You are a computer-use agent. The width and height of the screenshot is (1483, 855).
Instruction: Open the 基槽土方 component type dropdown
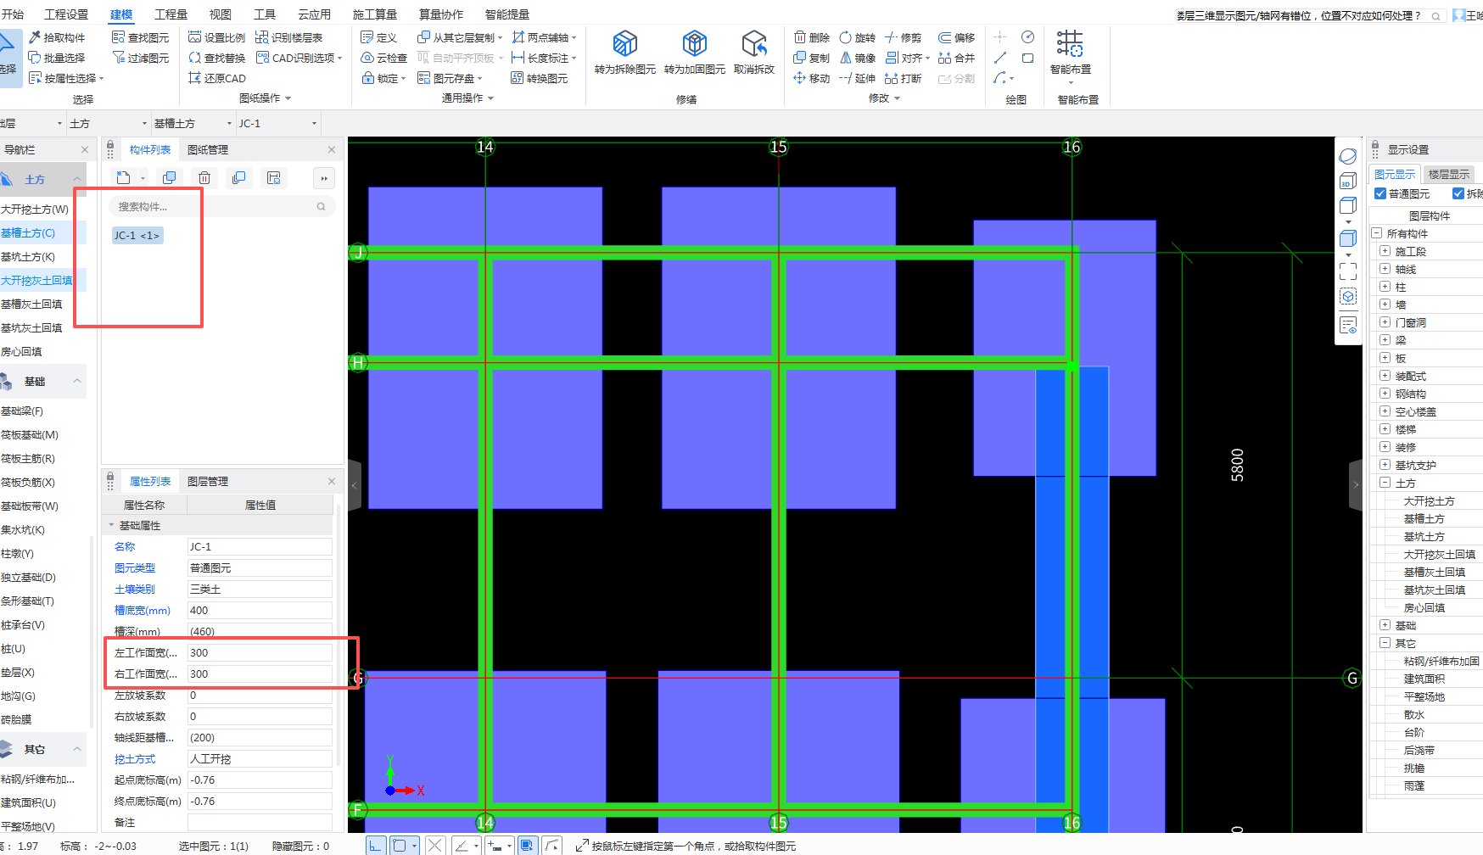click(x=229, y=123)
